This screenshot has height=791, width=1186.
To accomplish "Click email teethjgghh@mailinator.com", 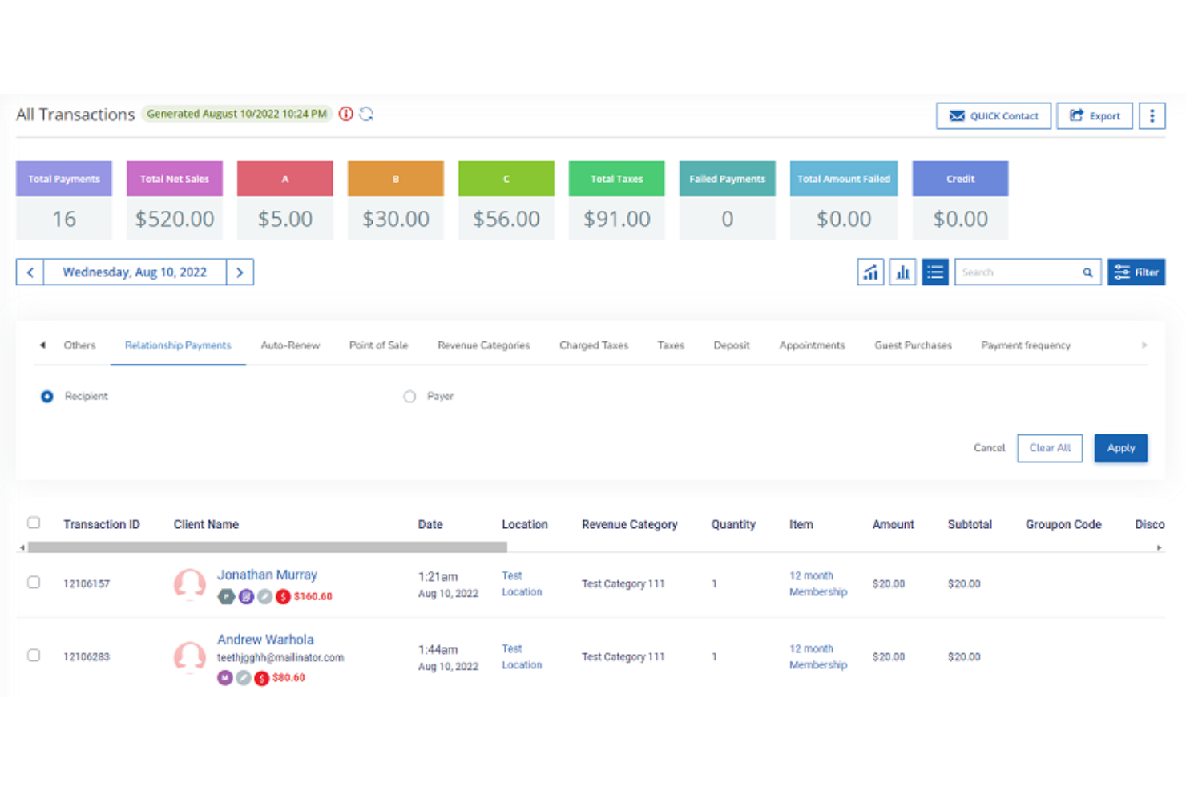I will [280, 658].
